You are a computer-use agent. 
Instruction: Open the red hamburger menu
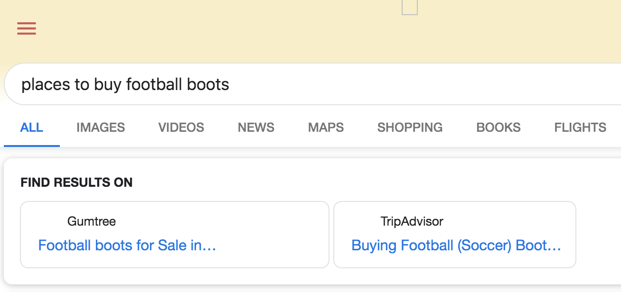[27, 28]
